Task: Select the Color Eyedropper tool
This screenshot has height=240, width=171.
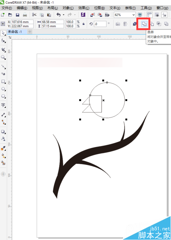Action: pyautogui.click(x=3, y=148)
